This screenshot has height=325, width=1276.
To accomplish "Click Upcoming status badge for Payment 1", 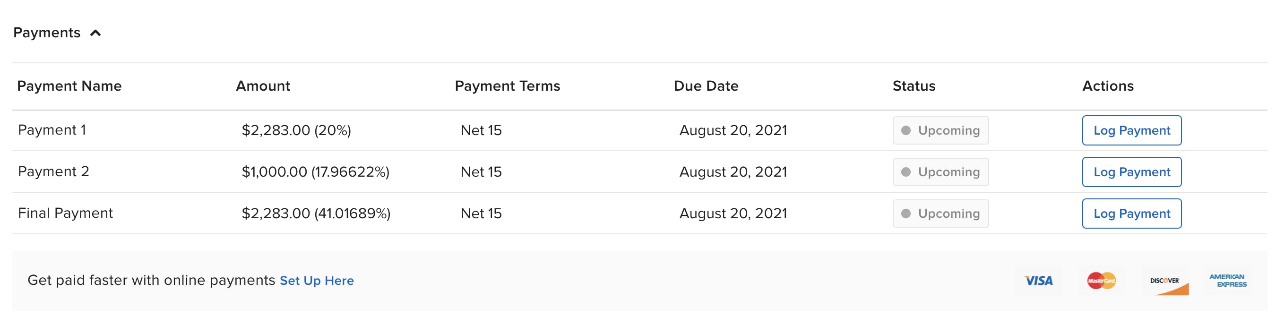I will click(x=940, y=130).
